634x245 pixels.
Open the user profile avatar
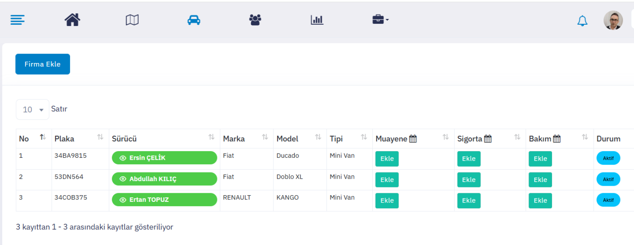613,20
